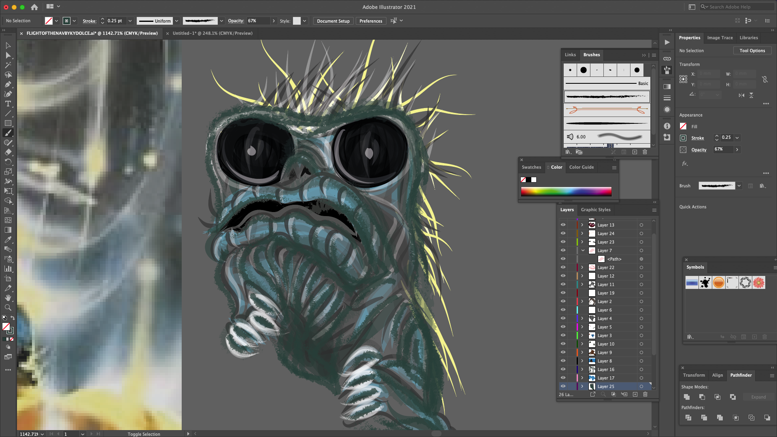Delete selected layer with trash icon
The image size is (777, 437).
tap(645, 394)
